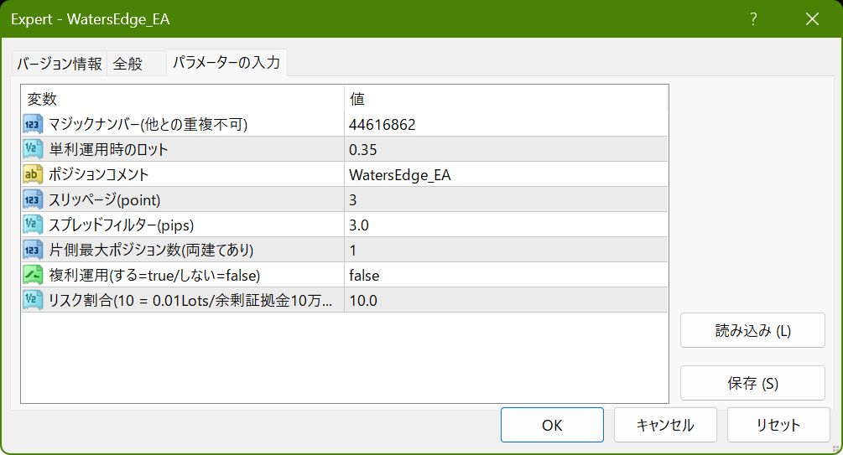Click the decimal icon beside スプレッドフィルター(pips)
The height and width of the screenshot is (455, 843).
34,225
